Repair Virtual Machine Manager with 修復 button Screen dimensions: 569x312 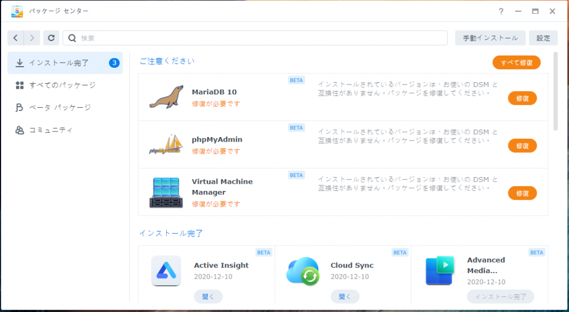pyautogui.click(x=522, y=193)
